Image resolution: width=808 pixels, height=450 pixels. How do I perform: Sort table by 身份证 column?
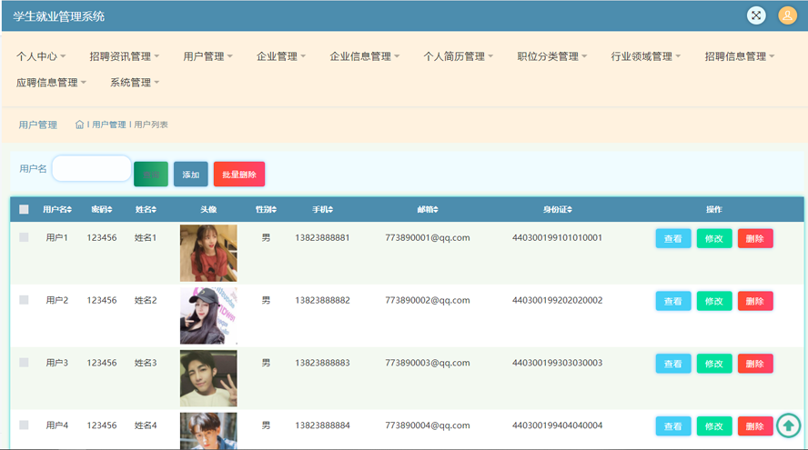point(558,210)
